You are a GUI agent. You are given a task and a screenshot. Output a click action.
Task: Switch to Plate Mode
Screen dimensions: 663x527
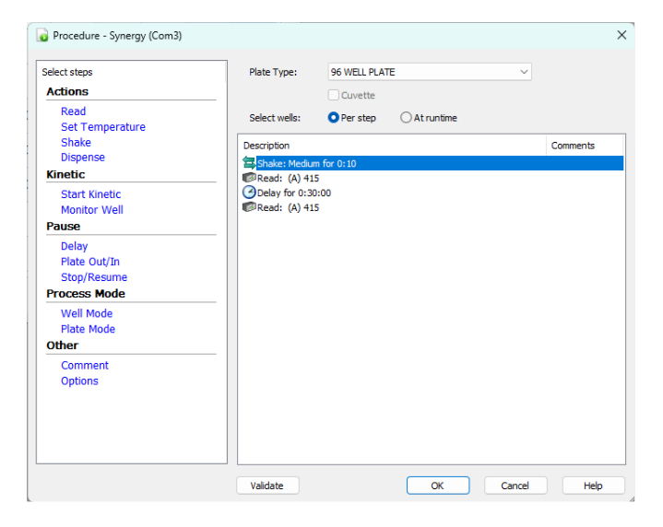click(x=88, y=329)
